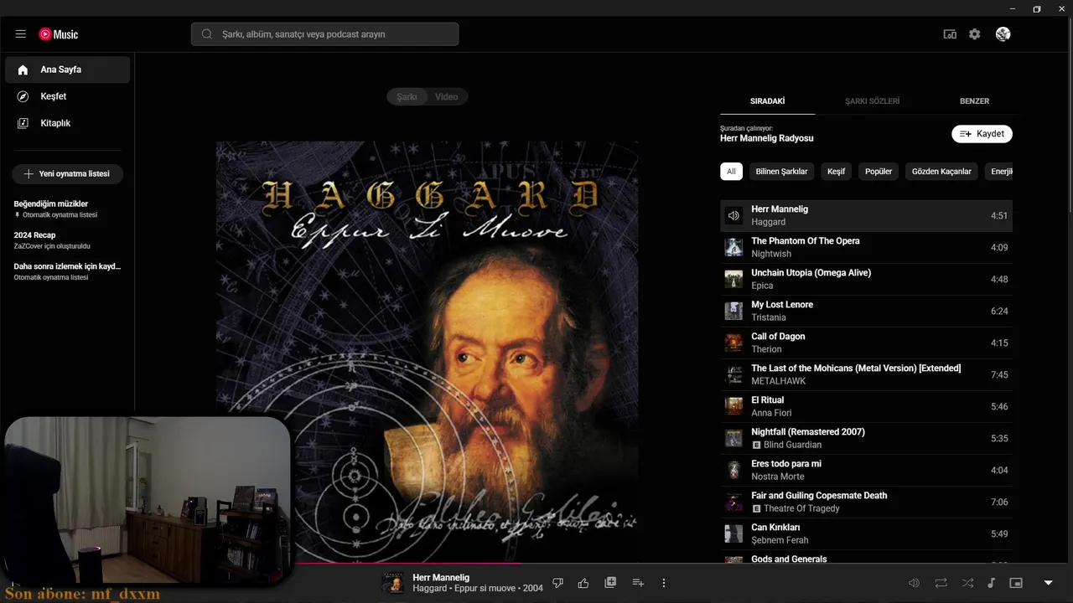Toggle shuffle in player bar

(x=967, y=583)
